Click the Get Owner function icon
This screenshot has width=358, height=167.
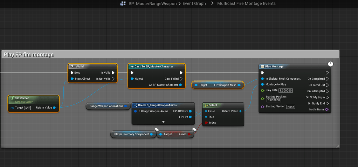pyautogui.click(x=12, y=98)
